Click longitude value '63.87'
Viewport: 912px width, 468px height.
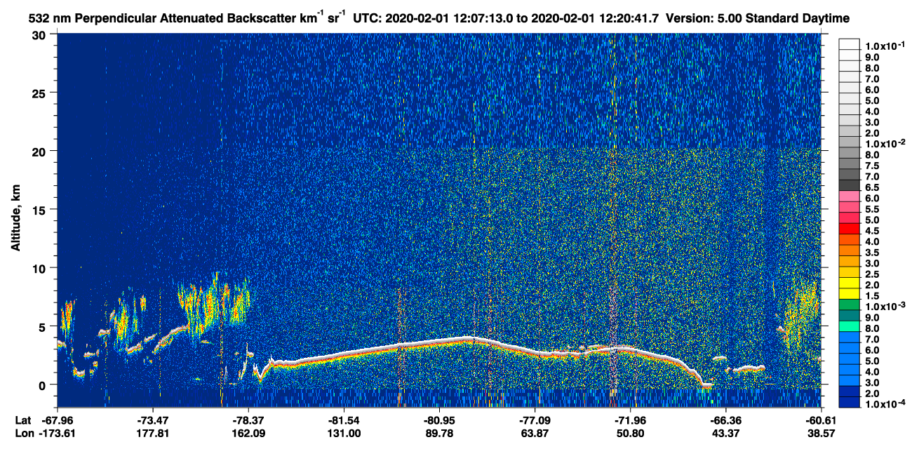tap(535, 434)
